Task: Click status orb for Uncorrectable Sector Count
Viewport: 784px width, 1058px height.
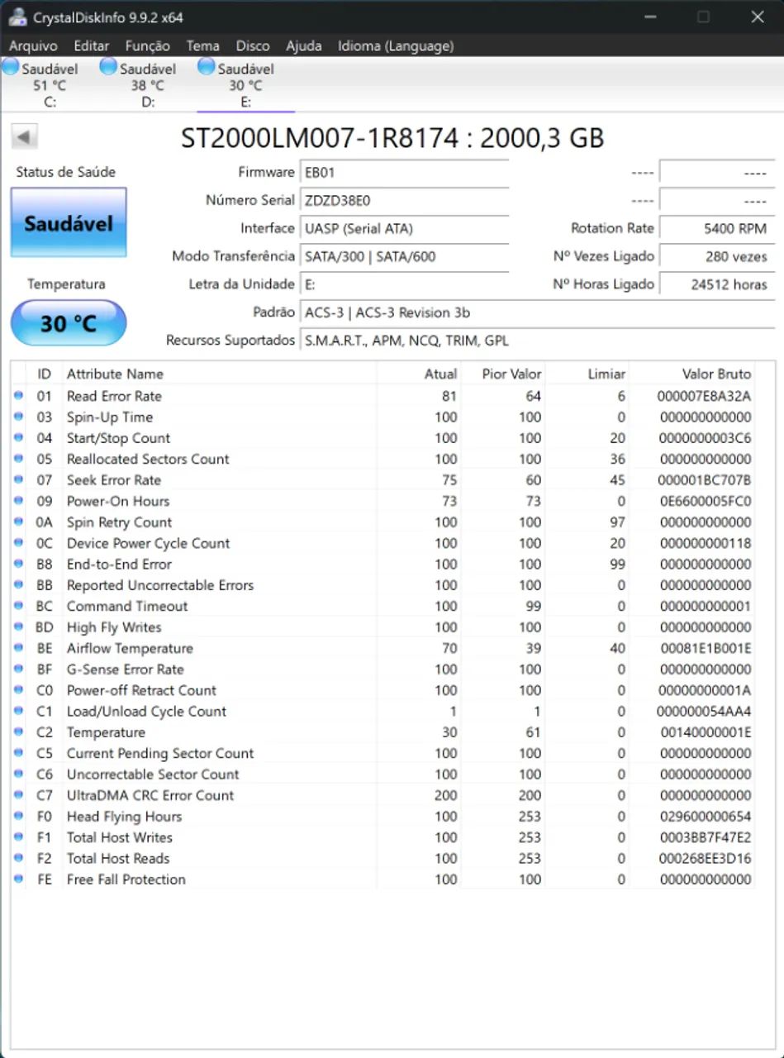Action: pos(19,774)
